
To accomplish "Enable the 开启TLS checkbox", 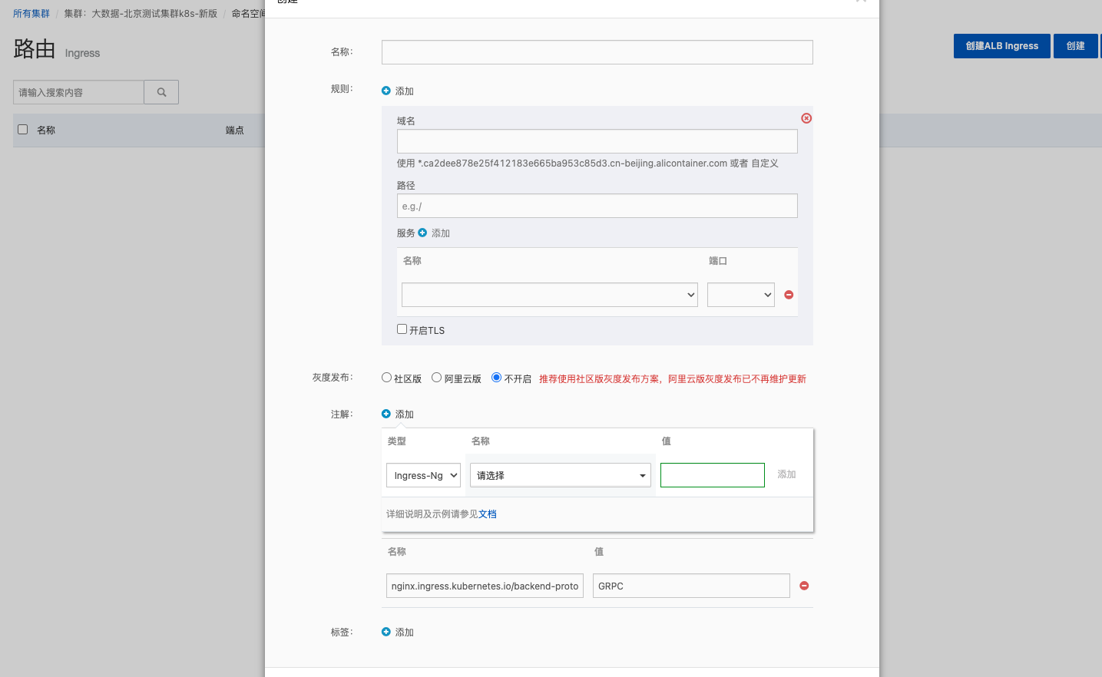I will click(x=402, y=329).
